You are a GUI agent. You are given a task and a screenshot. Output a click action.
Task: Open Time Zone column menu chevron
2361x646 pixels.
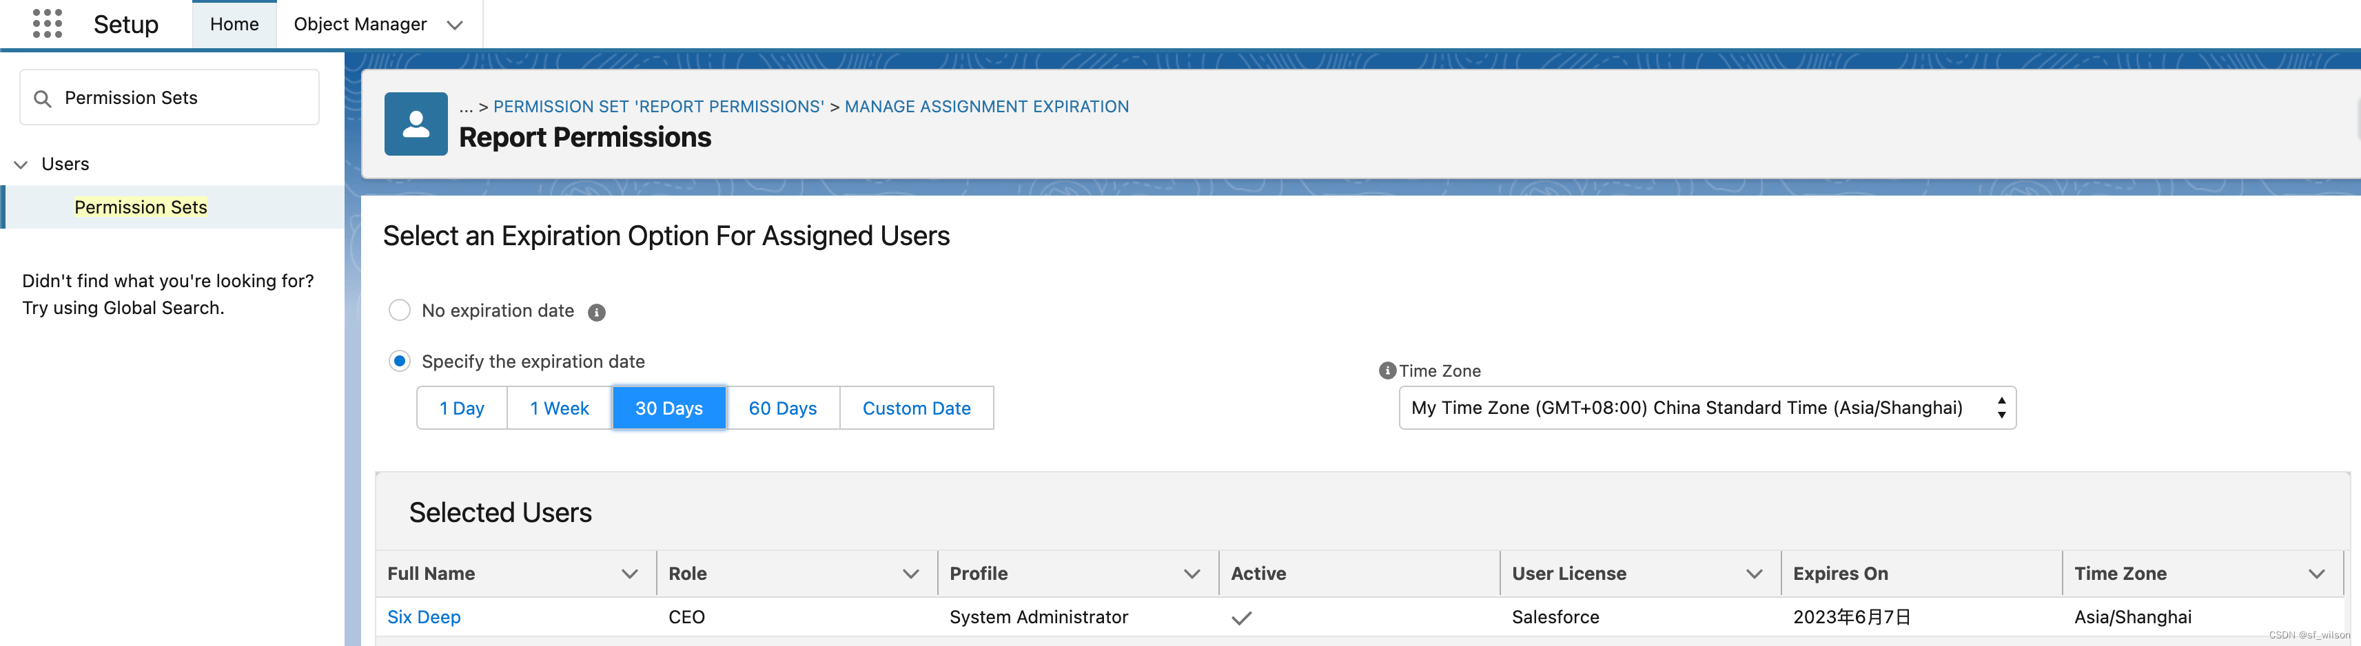click(x=2317, y=574)
